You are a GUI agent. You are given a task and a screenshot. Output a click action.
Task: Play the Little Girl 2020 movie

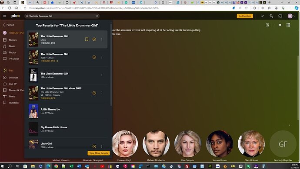pos(94,146)
